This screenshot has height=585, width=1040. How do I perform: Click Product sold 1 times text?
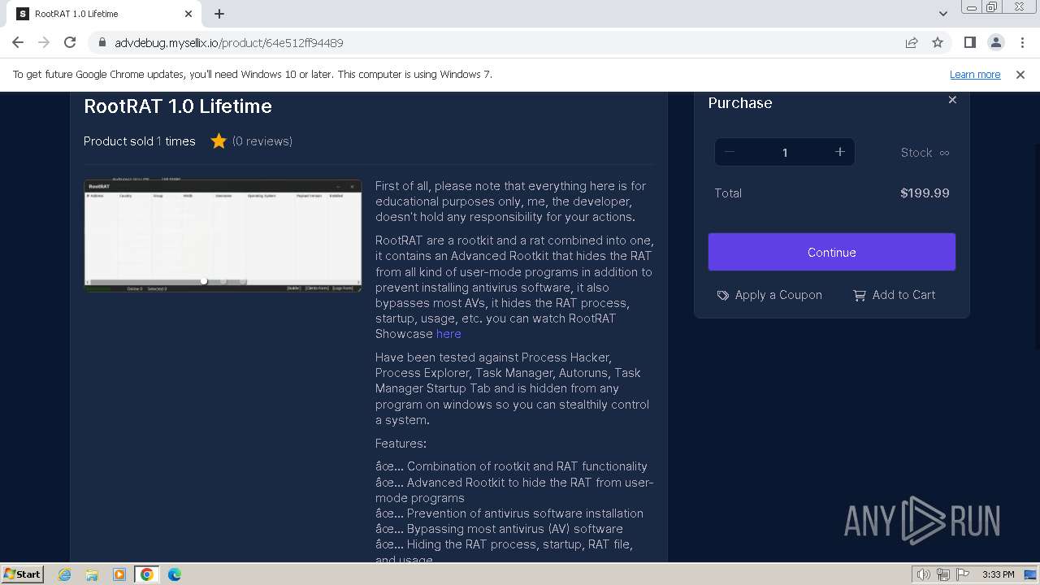140,141
